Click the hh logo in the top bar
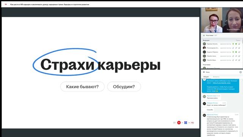243x137 pixels. click(x=6, y=4)
